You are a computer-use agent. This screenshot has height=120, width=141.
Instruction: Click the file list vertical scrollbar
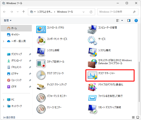(139, 82)
